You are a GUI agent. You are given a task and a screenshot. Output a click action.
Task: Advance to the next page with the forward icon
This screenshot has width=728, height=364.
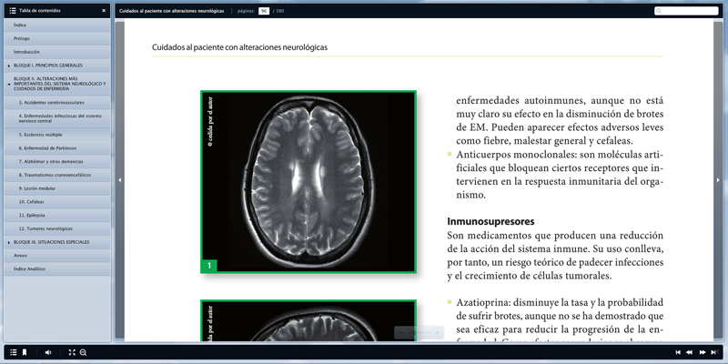[703, 352]
